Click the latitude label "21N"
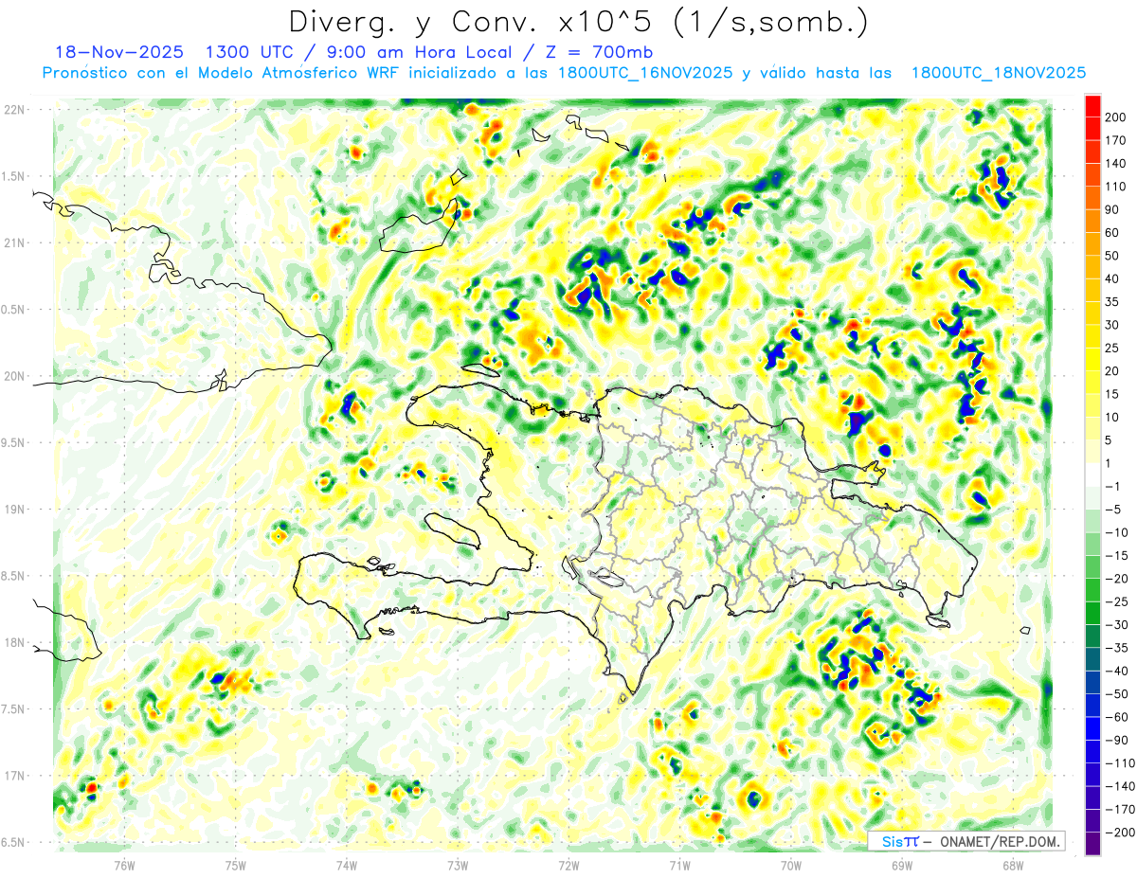The image size is (1137, 878). 14,242
